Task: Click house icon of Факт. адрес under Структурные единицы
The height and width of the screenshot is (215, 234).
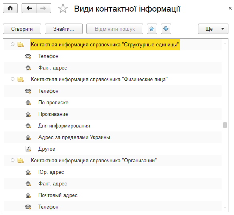Action: pyautogui.click(x=28, y=68)
